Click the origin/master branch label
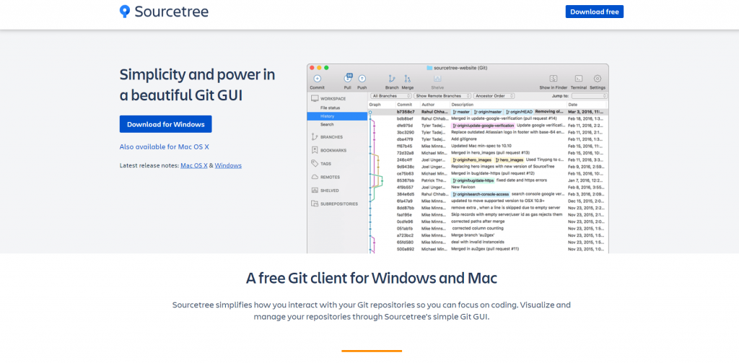 point(487,112)
